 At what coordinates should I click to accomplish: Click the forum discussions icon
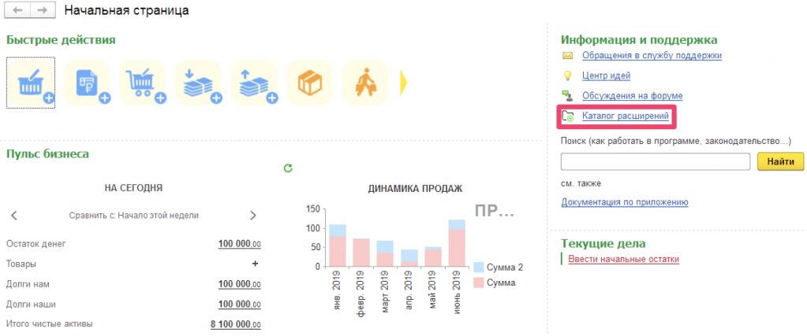click(x=567, y=95)
